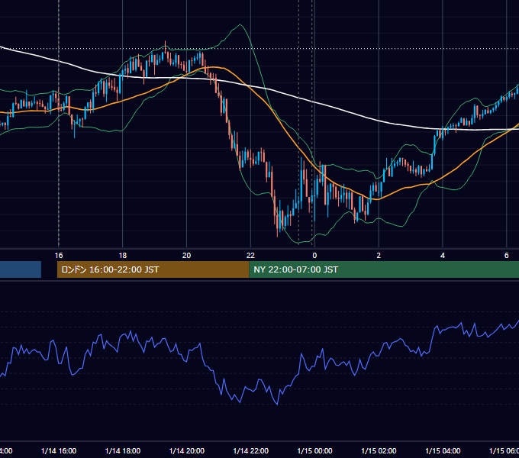Click hour label 2 on upper chart axis
The image size is (519, 458).
pos(379,256)
